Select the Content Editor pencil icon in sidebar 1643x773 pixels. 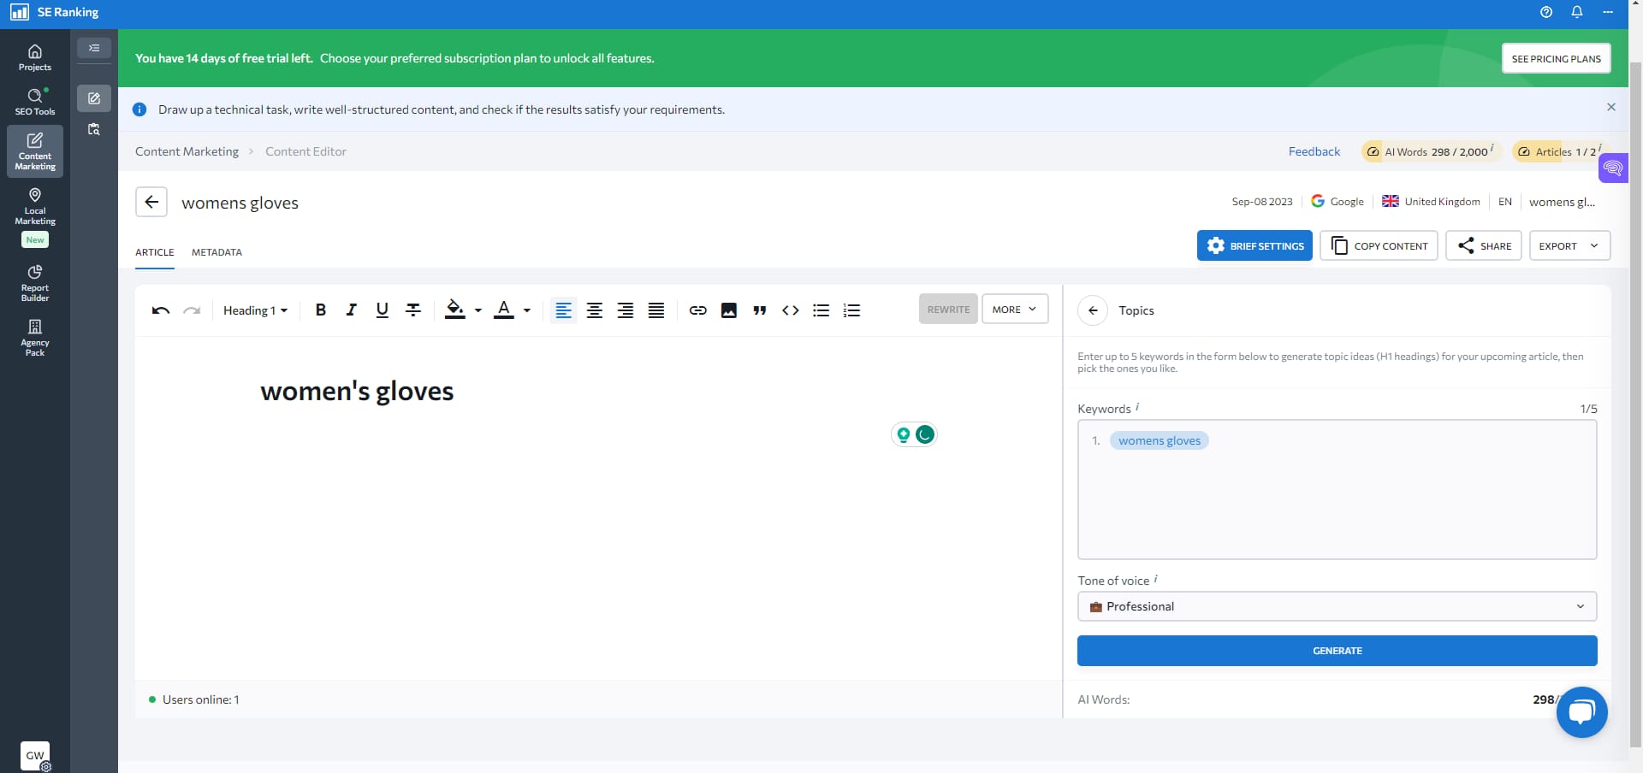[x=94, y=98]
